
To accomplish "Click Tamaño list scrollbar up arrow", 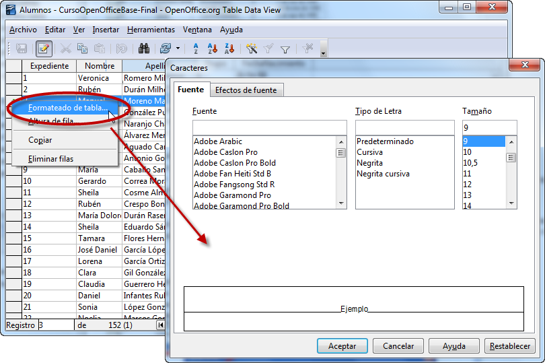I will tap(511, 141).
